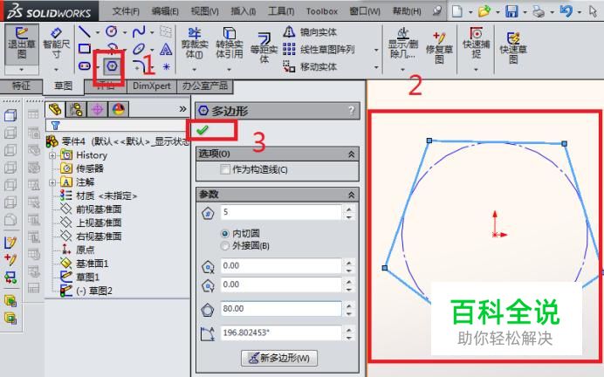Viewport: 604px width, 377px height.
Task: Click the diameter field showing 80.00
Action: point(281,309)
